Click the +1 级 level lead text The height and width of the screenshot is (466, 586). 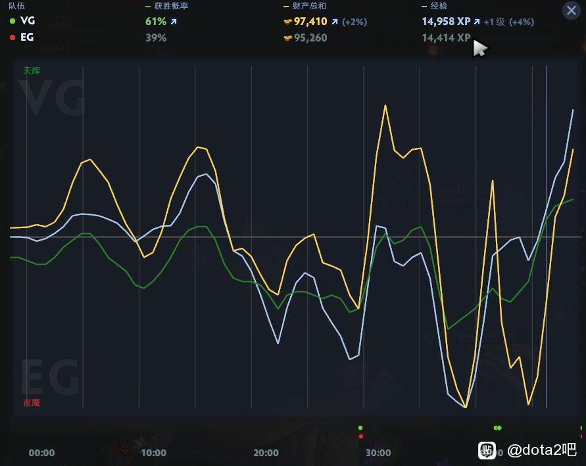(495, 22)
